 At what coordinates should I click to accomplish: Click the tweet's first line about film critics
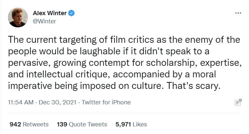click(124, 40)
